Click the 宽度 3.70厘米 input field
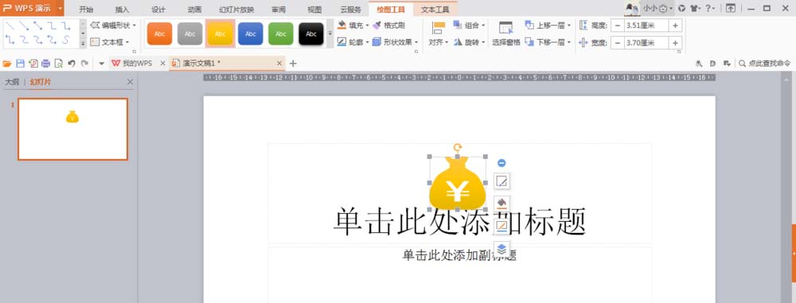796x303 pixels. coord(646,43)
